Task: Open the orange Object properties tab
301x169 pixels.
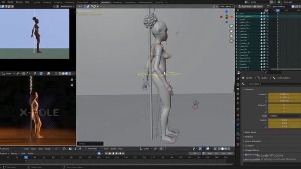Action: [238, 115]
